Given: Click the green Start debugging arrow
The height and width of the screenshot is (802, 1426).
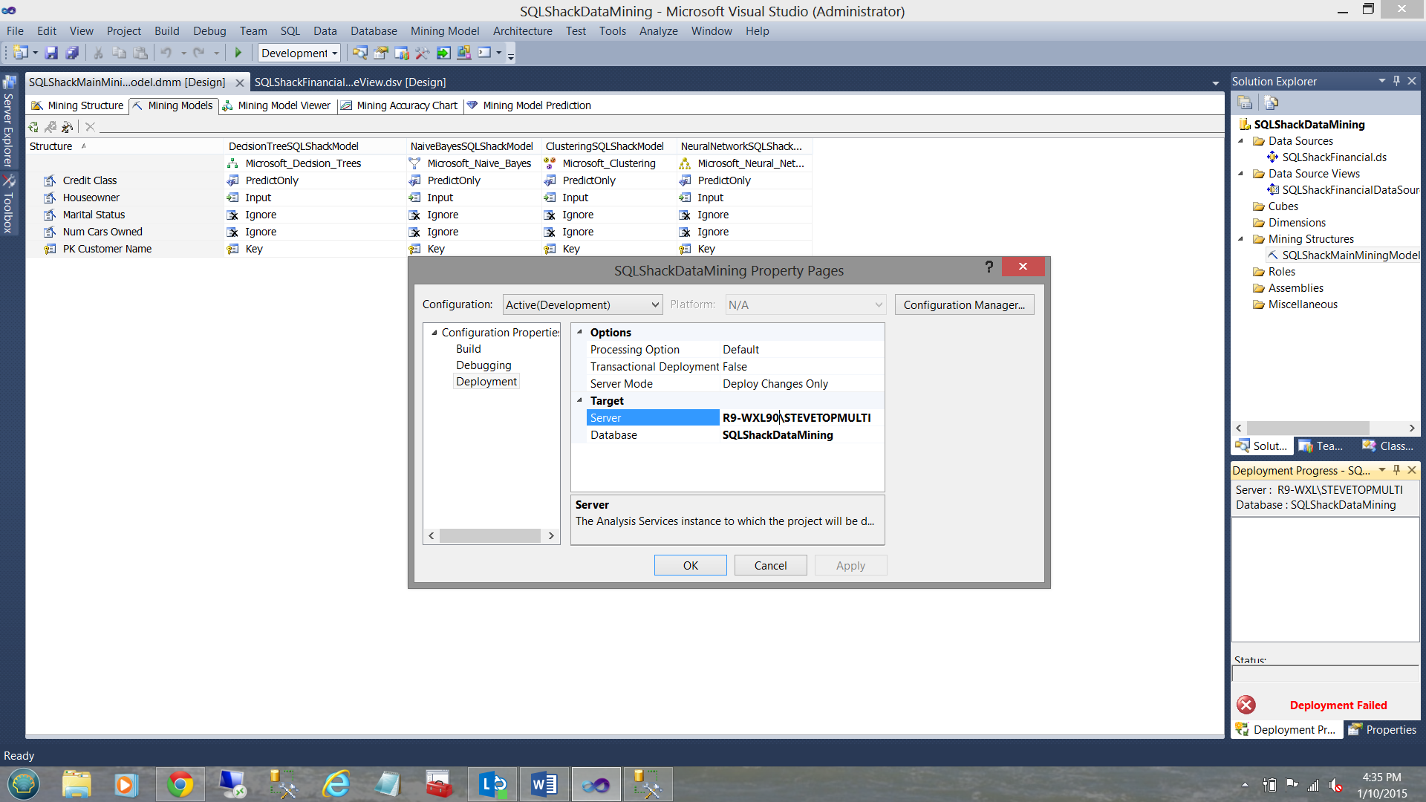Looking at the screenshot, I should (238, 53).
